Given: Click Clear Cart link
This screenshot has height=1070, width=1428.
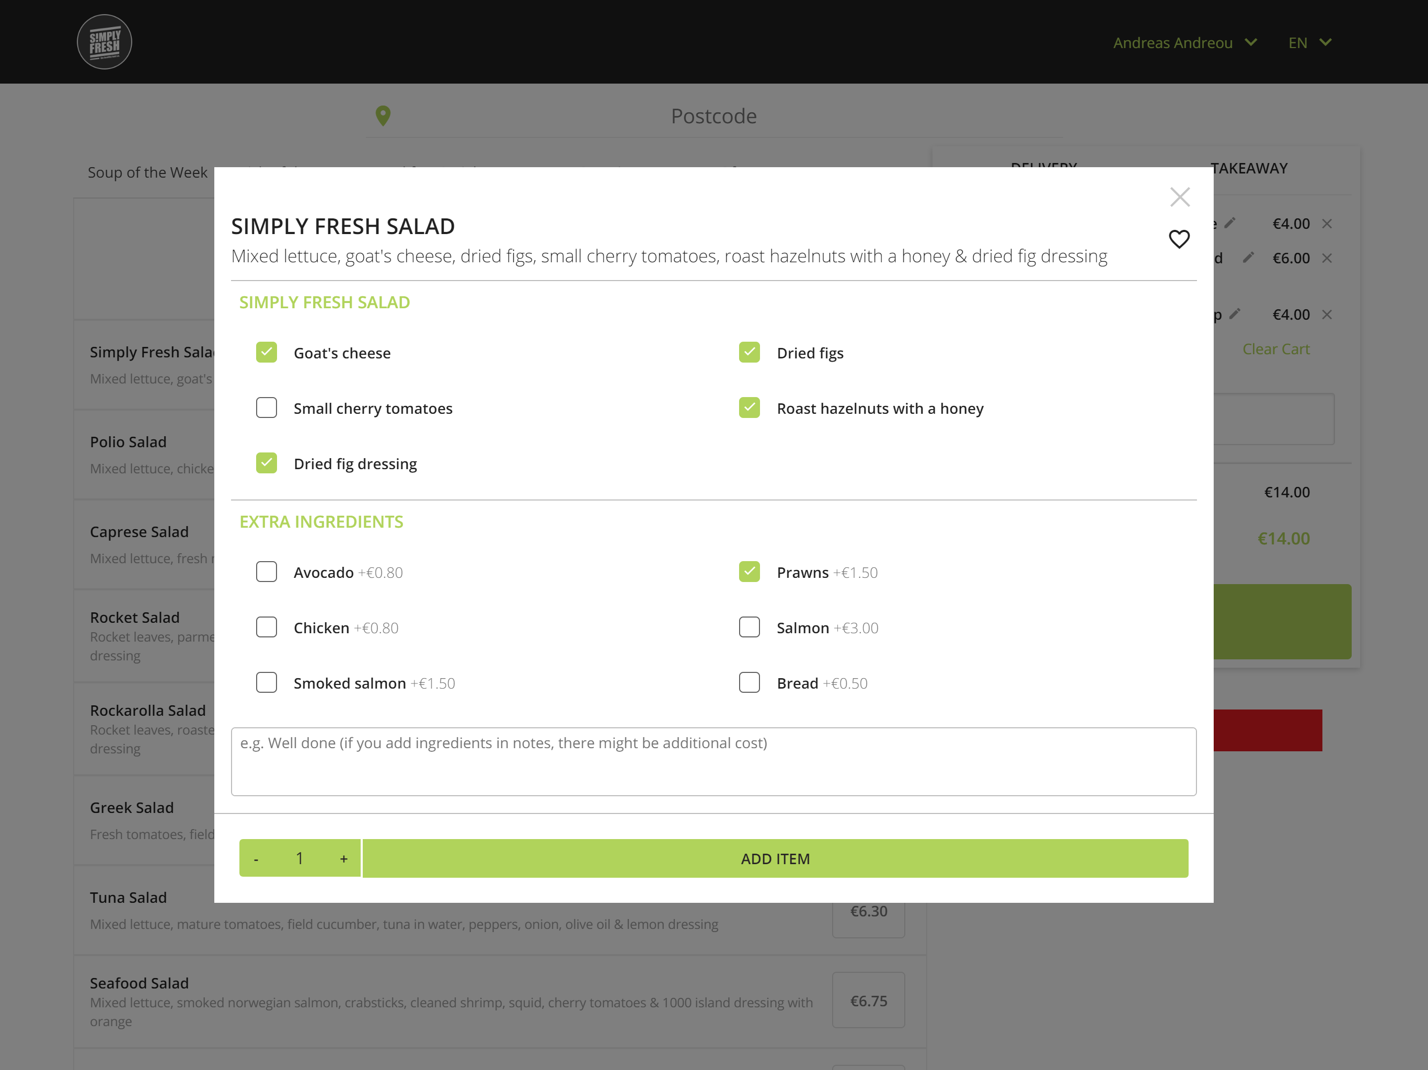Looking at the screenshot, I should click(1276, 349).
